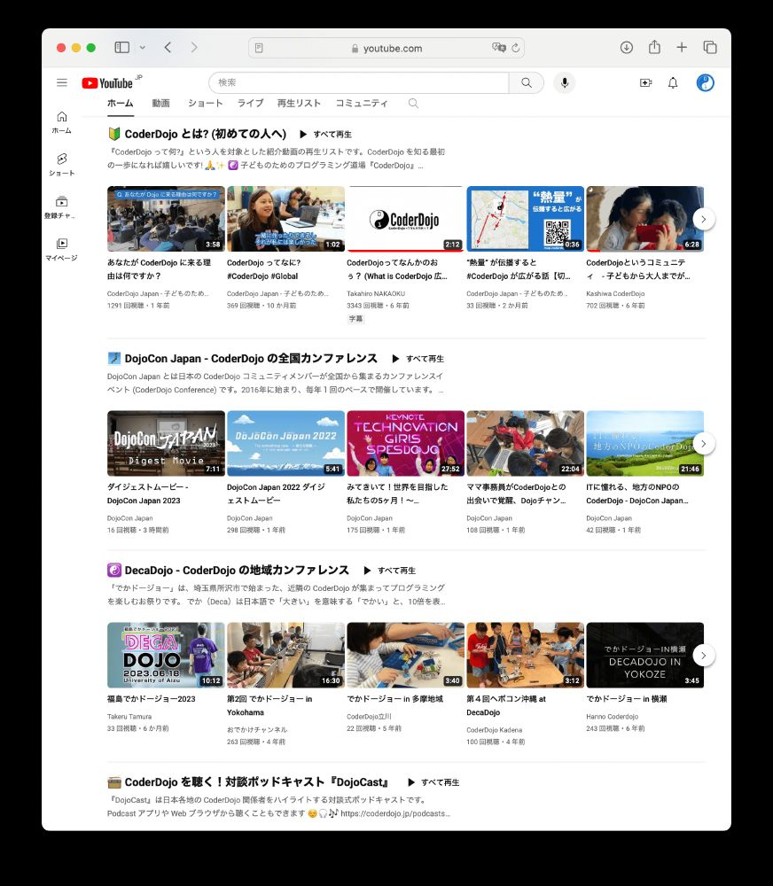Open Technovation Girls keynote thumbnail
This screenshot has width=773, height=886.
coord(405,443)
